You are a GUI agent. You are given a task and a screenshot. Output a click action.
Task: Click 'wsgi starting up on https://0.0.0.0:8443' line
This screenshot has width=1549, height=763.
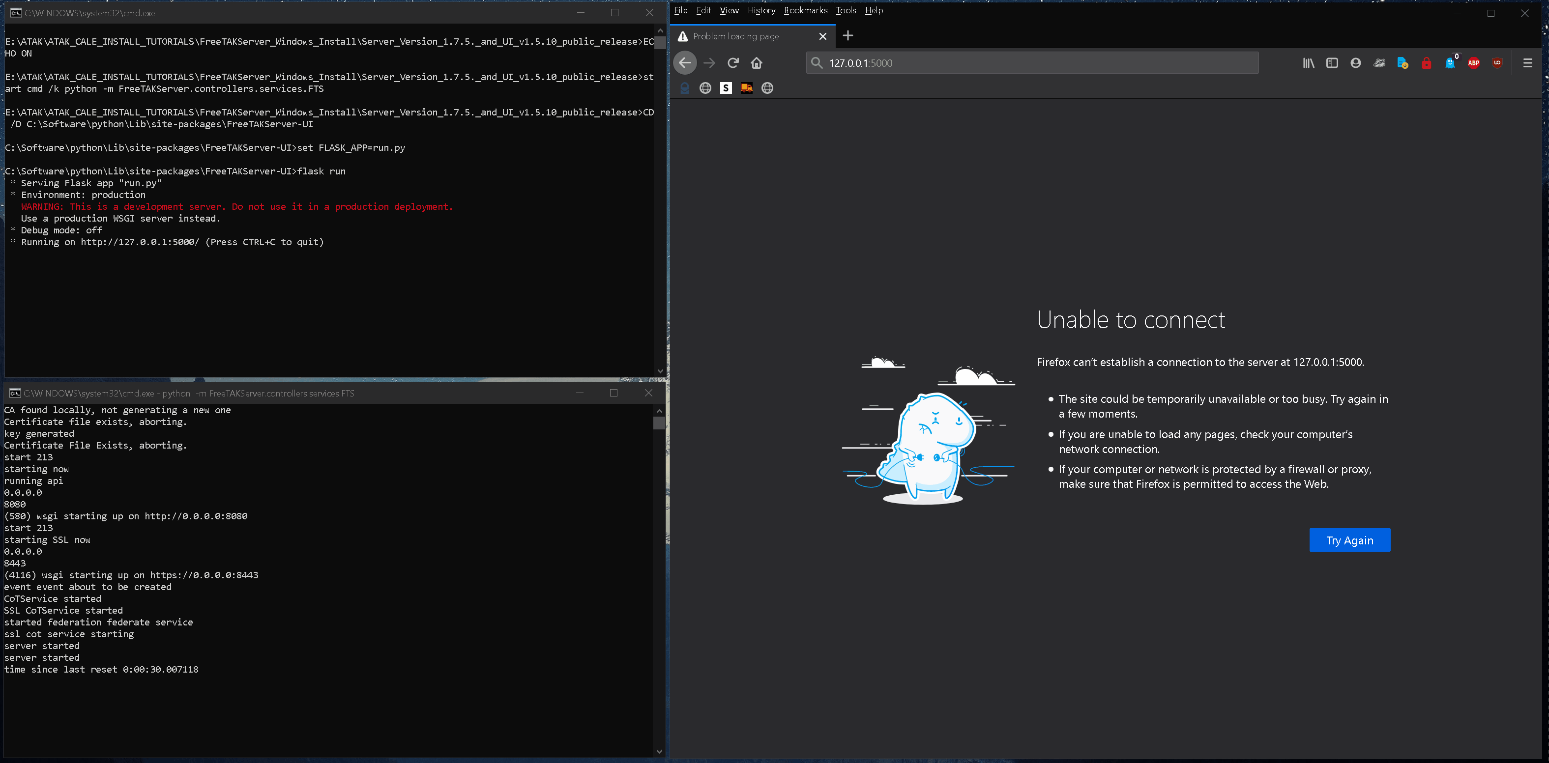click(x=131, y=575)
